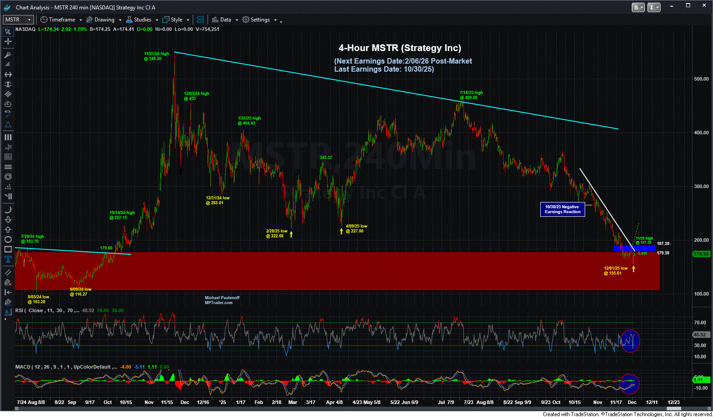Screen dimensions: 713x417
Task: Expand the Studies dropdown arrow
Action: [x=157, y=20]
